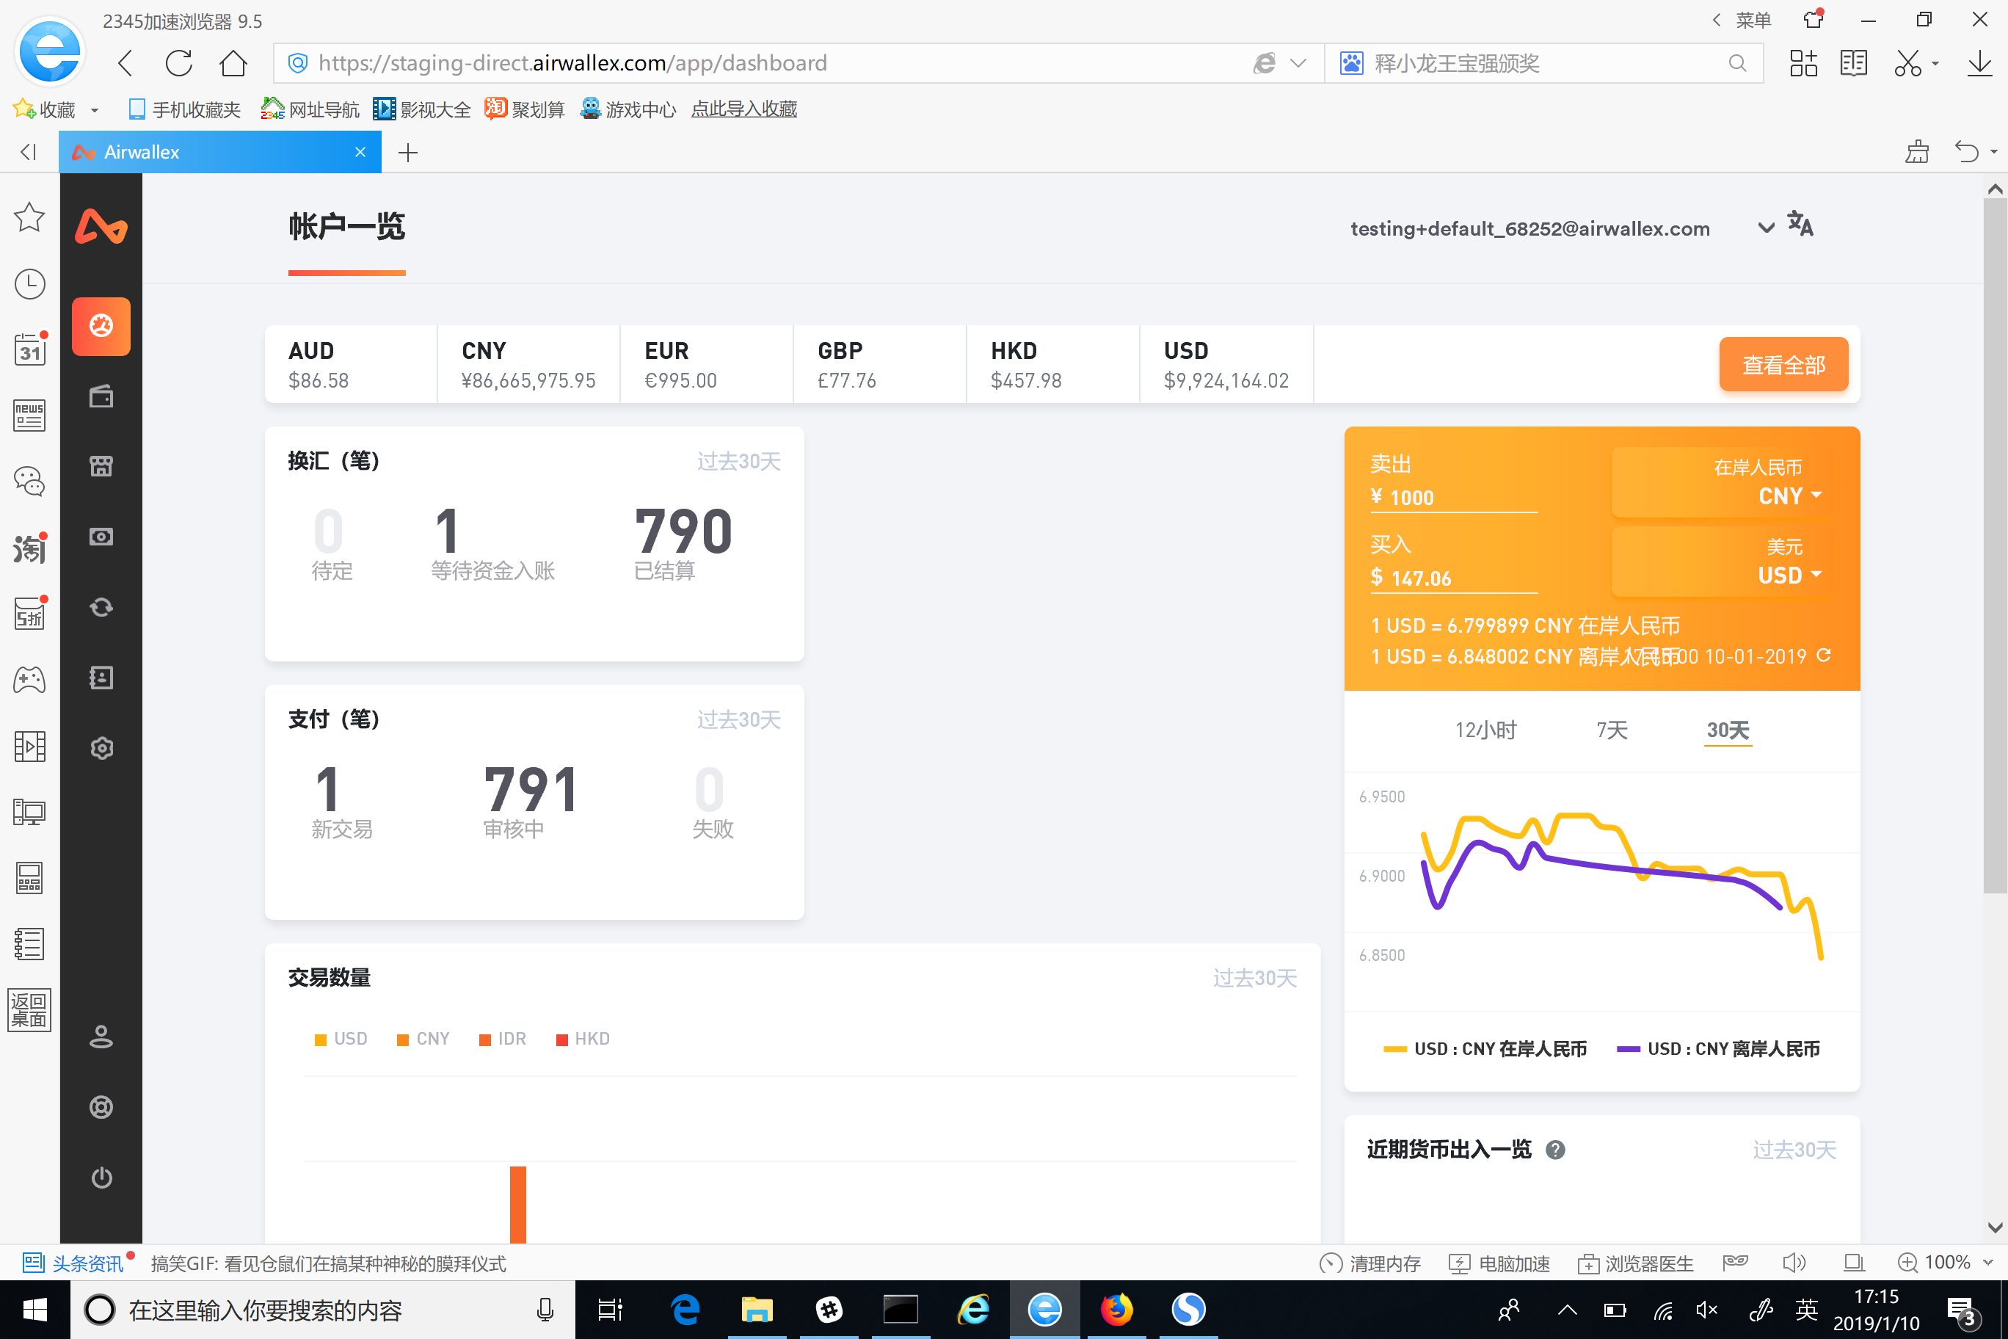Click the help question mark icon
The image size is (2008, 1339).
coord(1554,1150)
